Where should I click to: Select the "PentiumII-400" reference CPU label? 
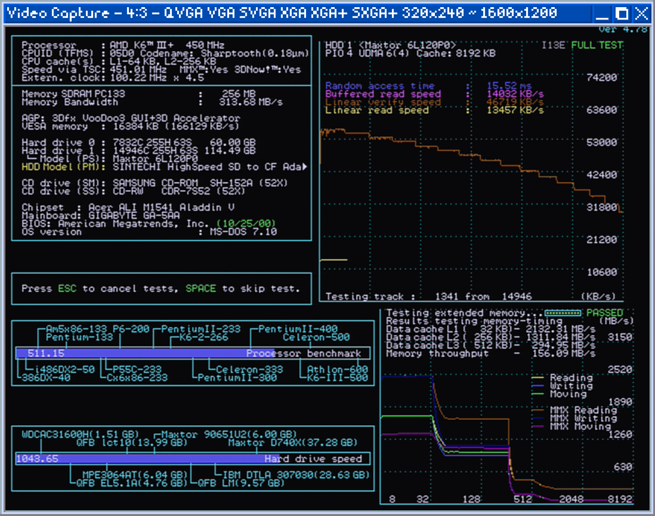(x=298, y=329)
